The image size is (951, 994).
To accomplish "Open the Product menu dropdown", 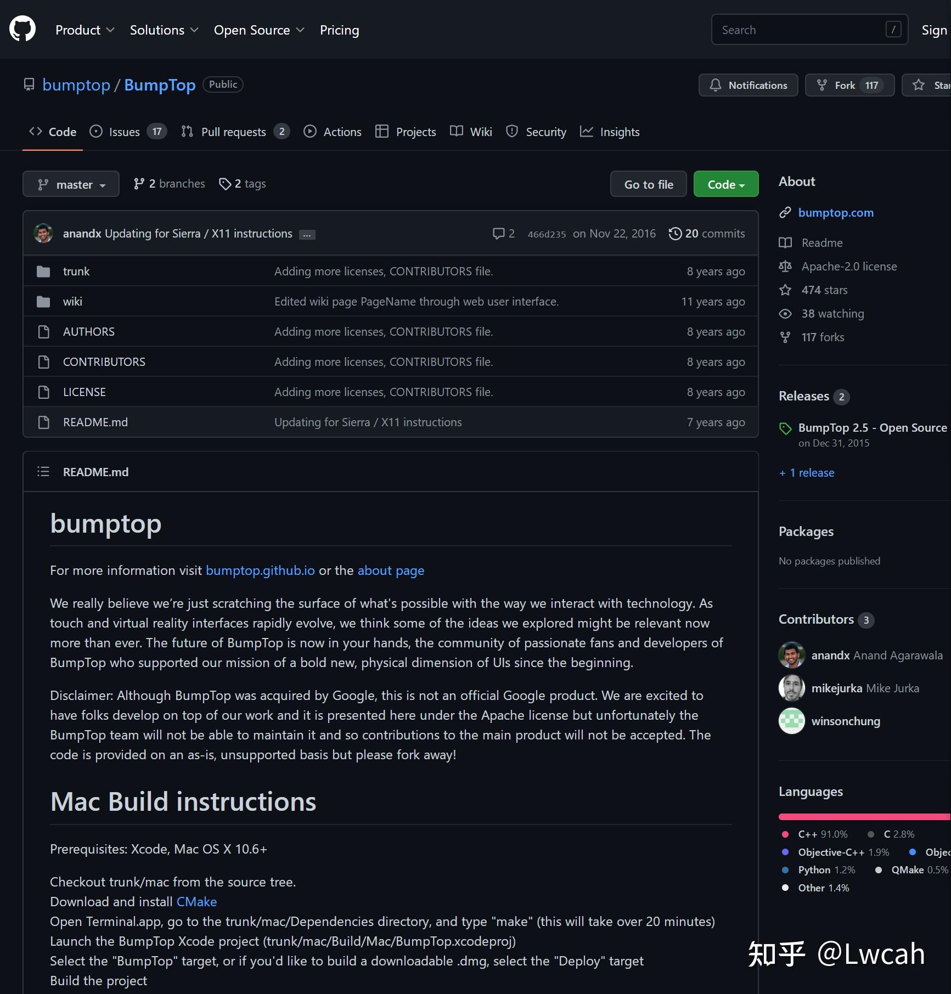I will point(85,30).
